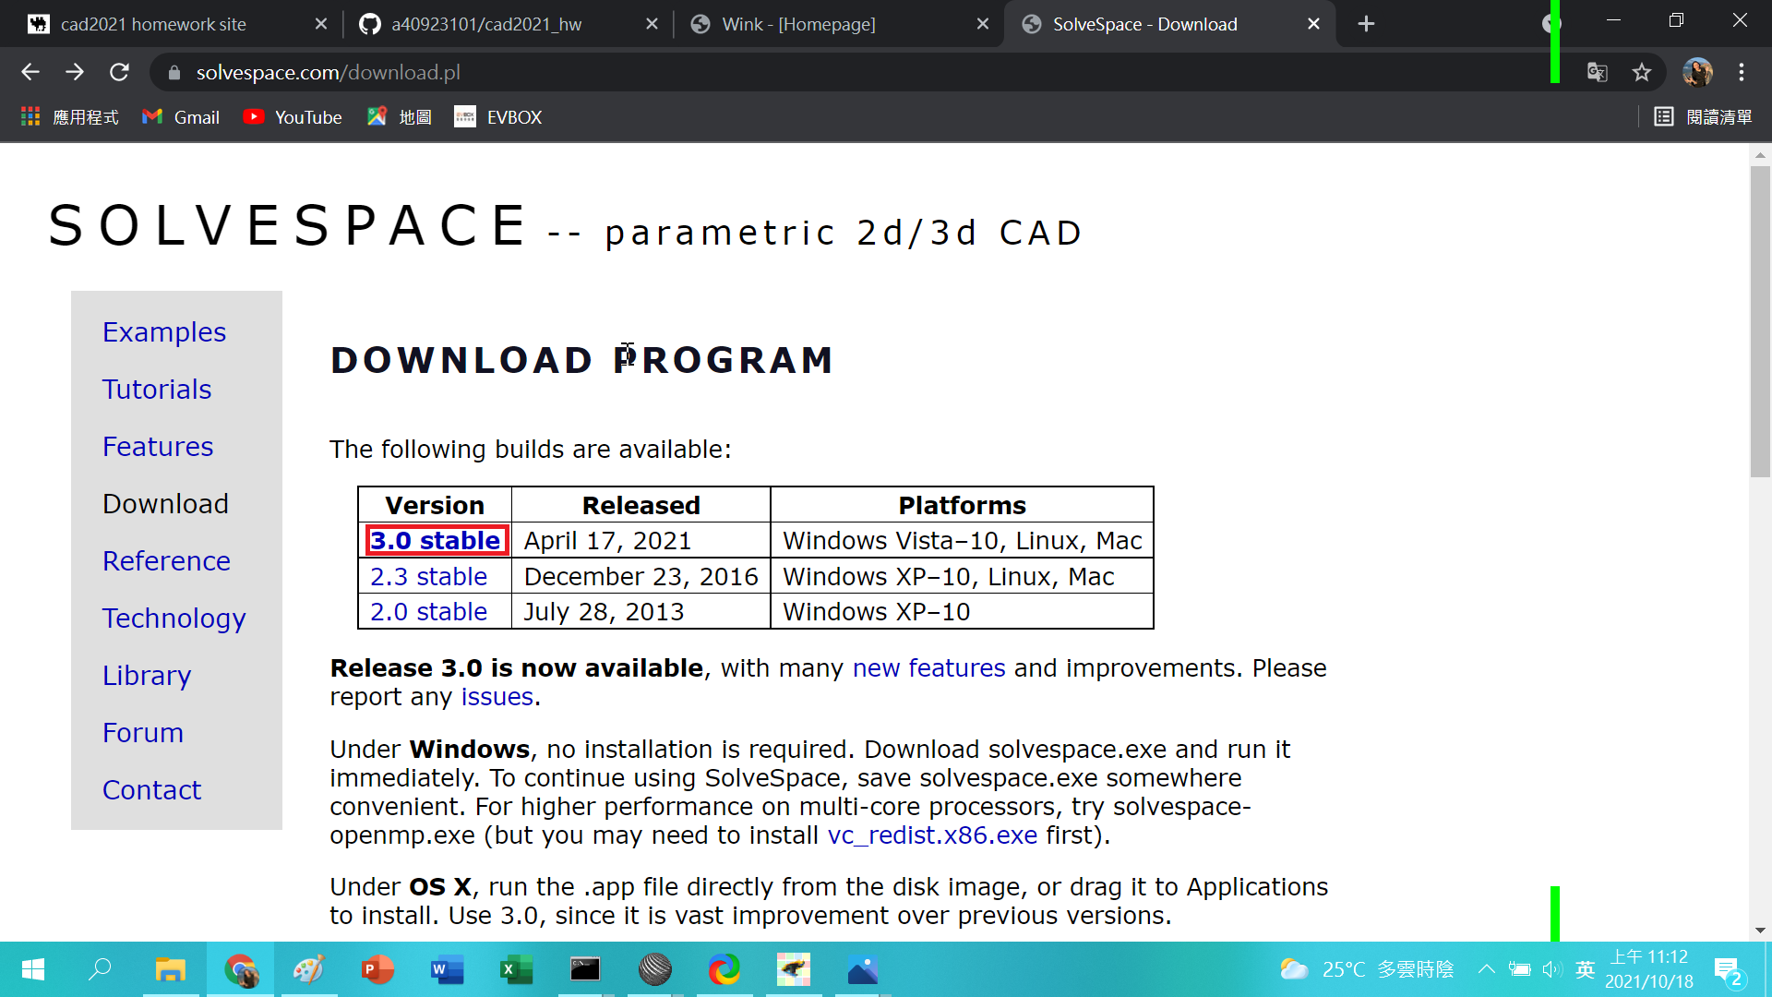Open the Google Translate page icon
1772x997 pixels.
point(1597,72)
